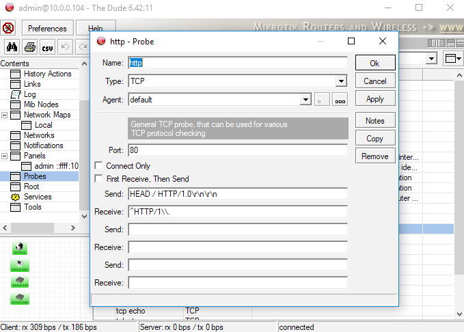The image size is (464, 332).
Task: Open the admin panel entry under Panels
Action: coord(56,166)
